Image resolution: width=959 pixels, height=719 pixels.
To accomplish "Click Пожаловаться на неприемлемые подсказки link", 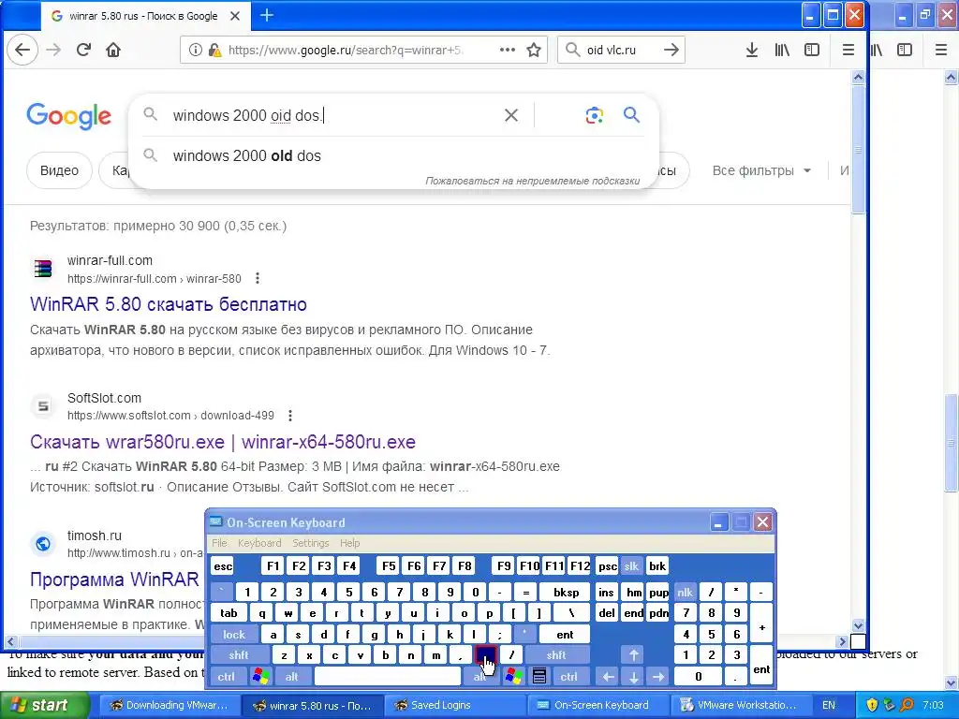I will coord(532,181).
